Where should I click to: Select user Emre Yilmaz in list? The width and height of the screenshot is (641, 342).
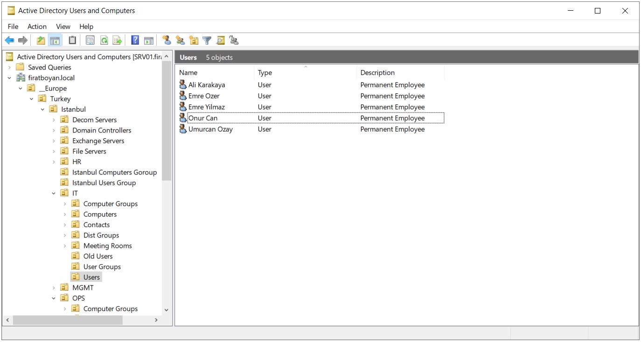(x=207, y=107)
